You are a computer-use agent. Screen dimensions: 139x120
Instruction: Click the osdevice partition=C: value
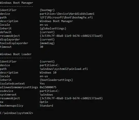(50, 91)
